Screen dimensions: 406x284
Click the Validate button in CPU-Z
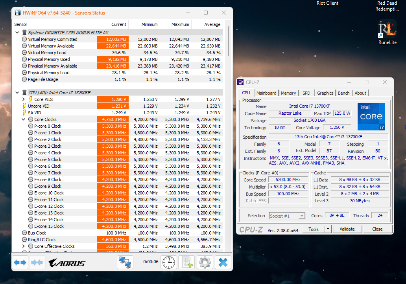coord(347,229)
